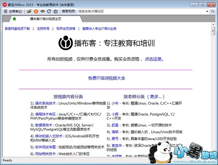Image resolution: width=218 pixels, height=165 pixels.
Task: Open 美国华人专业IT培训业务 link
Action: 100,29
